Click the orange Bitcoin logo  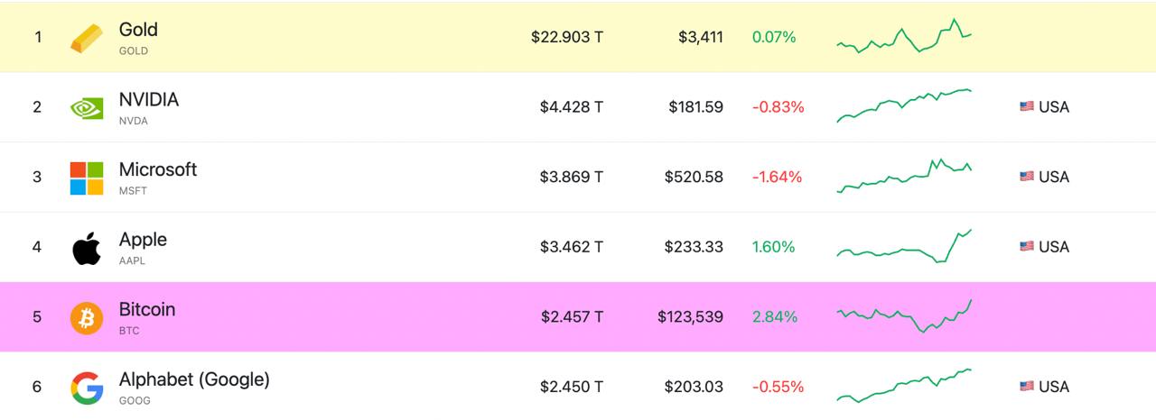pos(87,317)
